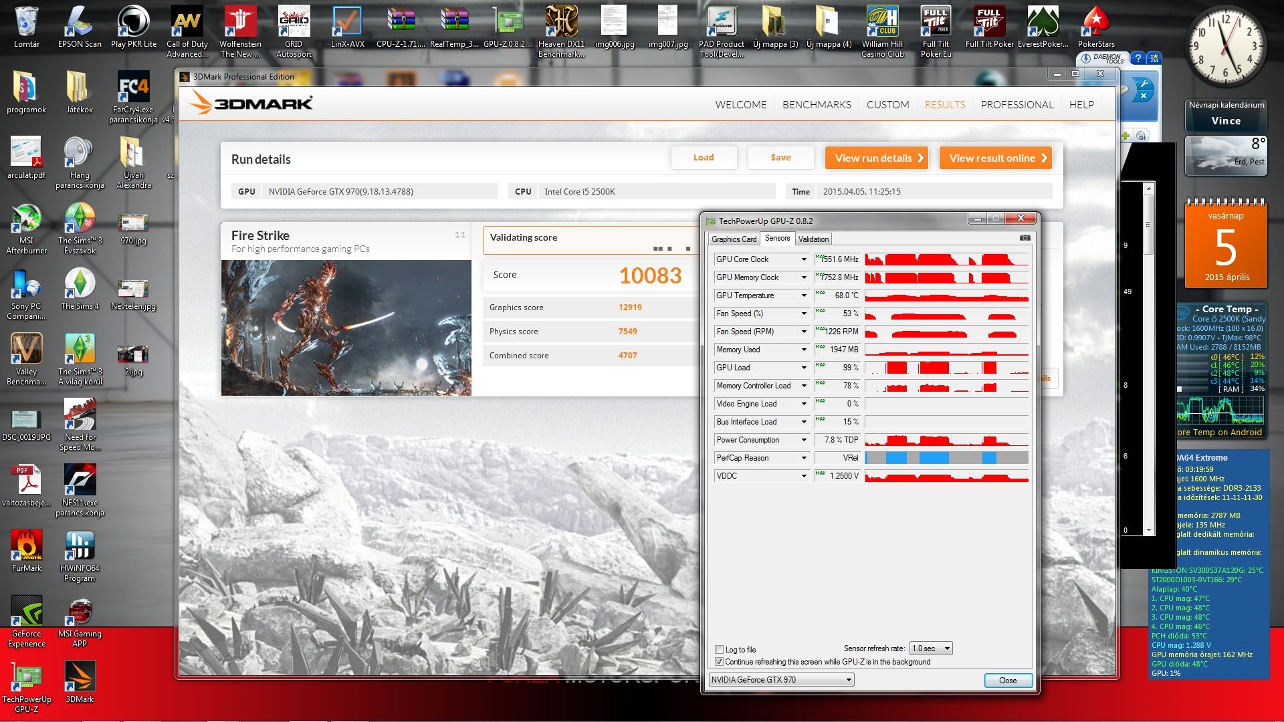Launch Play PKR Lite shortcut
Viewport: 1284px width, 722px height.
(x=134, y=27)
